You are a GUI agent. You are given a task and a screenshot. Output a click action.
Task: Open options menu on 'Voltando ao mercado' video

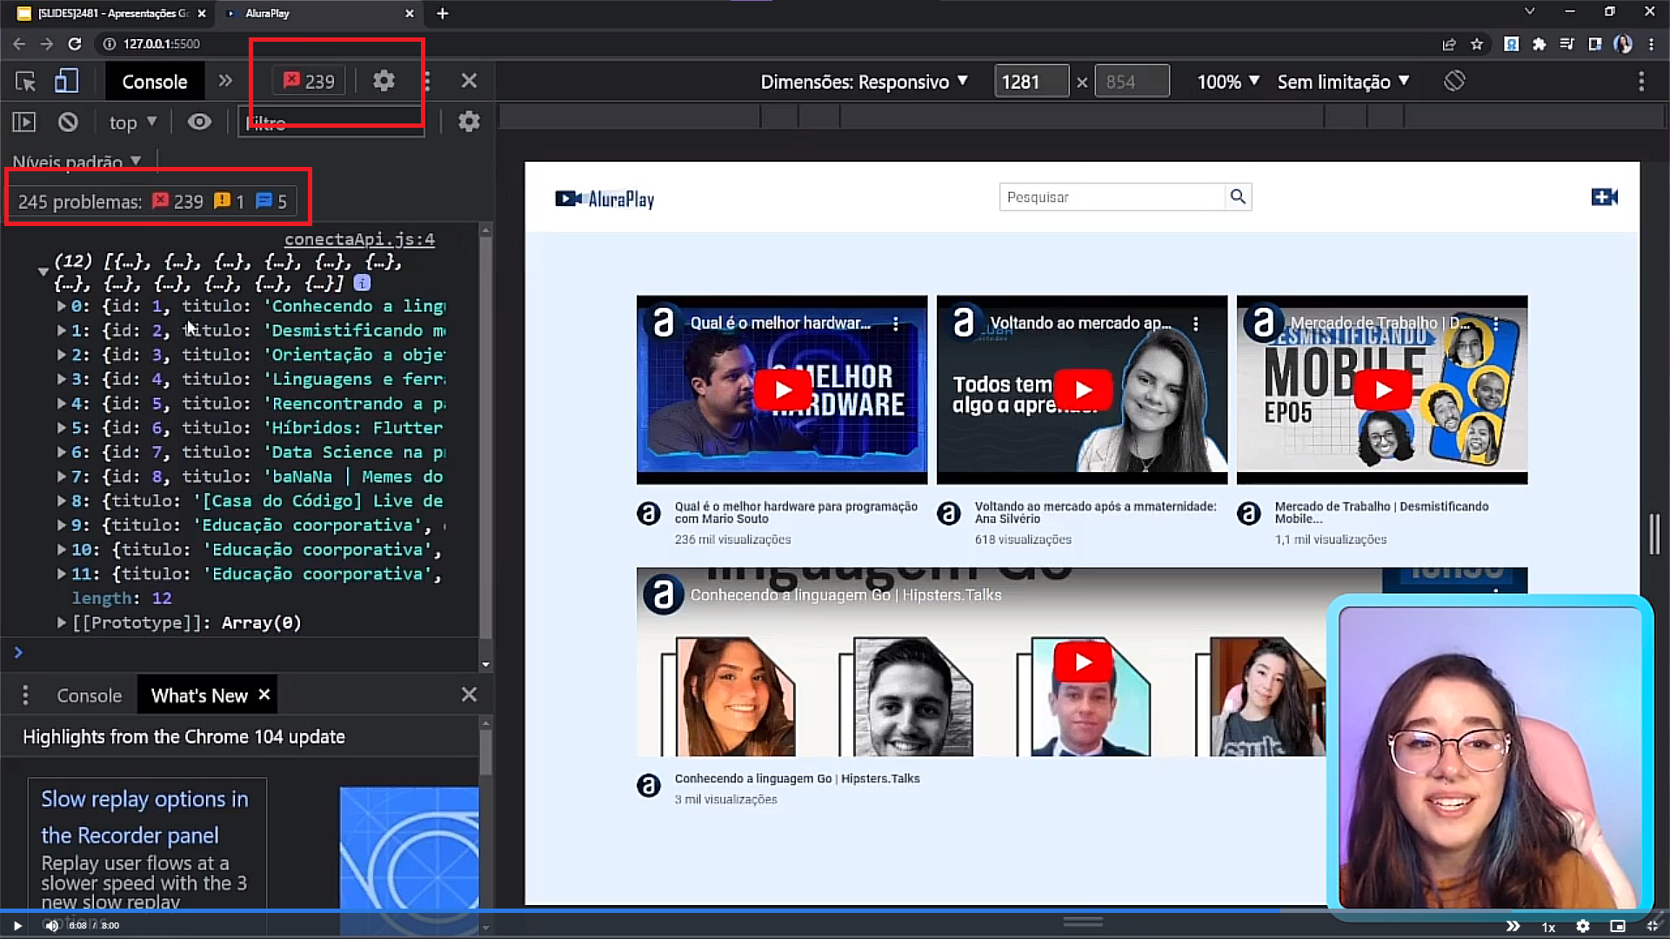click(1196, 323)
